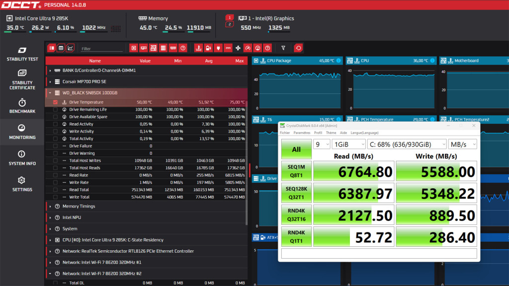Toggle the voltage plug filter icon
Image resolution: width=509 pixels, height=286 pixels.
click(218, 48)
